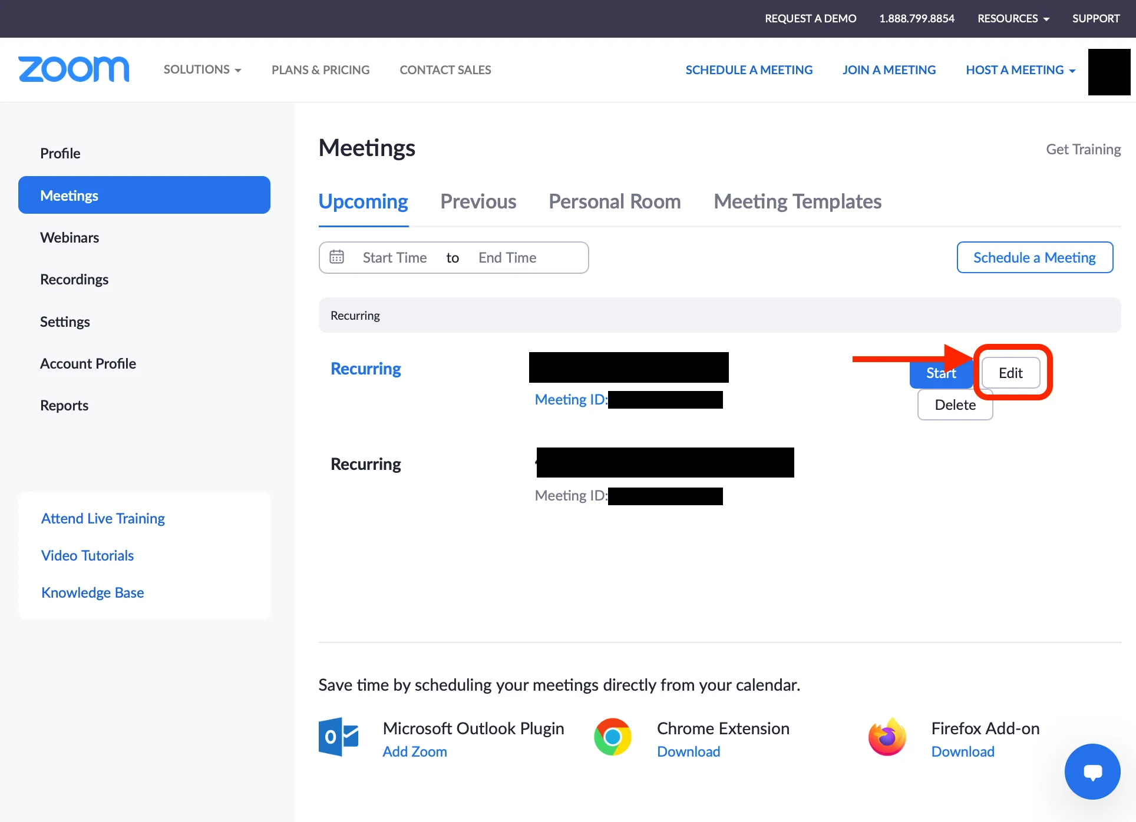
Task: Open the chat bubble help widget
Action: tap(1092, 771)
